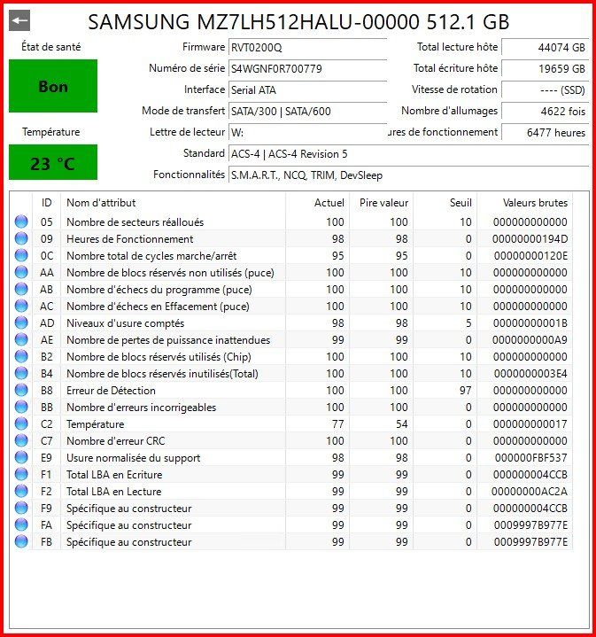Click status orb for attribute 0C
This screenshot has width=596, height=637.
(21, 255)
